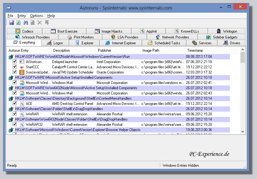Sort by the Publisher column header

click(105, 50)
